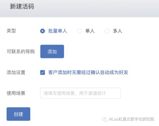159x126 pixels.
Task: Click the 可联系的导购 field label
Action: pyautogui.click(x=21, y=51)
